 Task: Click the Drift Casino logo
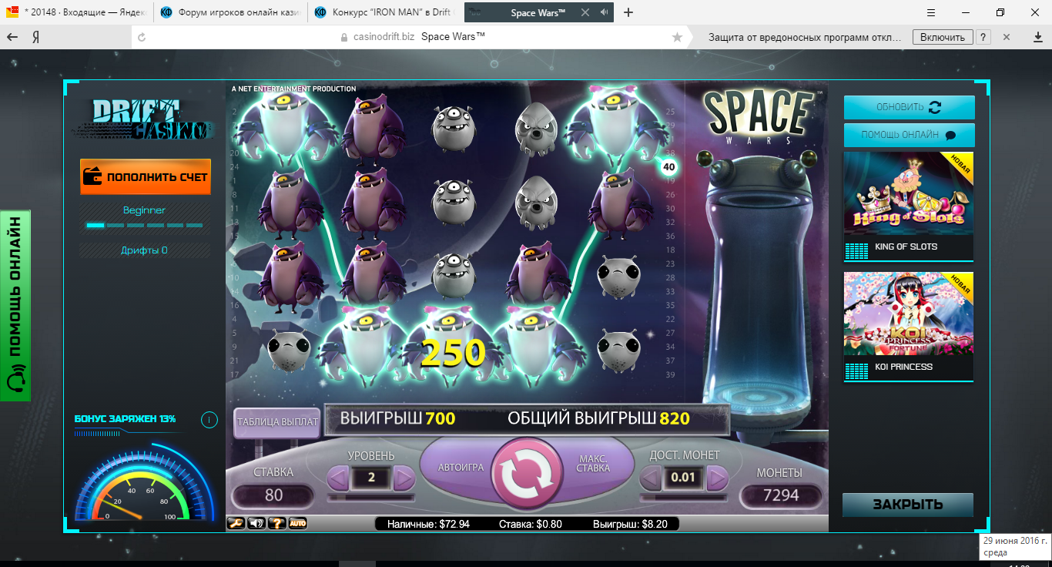click(146, 120)
